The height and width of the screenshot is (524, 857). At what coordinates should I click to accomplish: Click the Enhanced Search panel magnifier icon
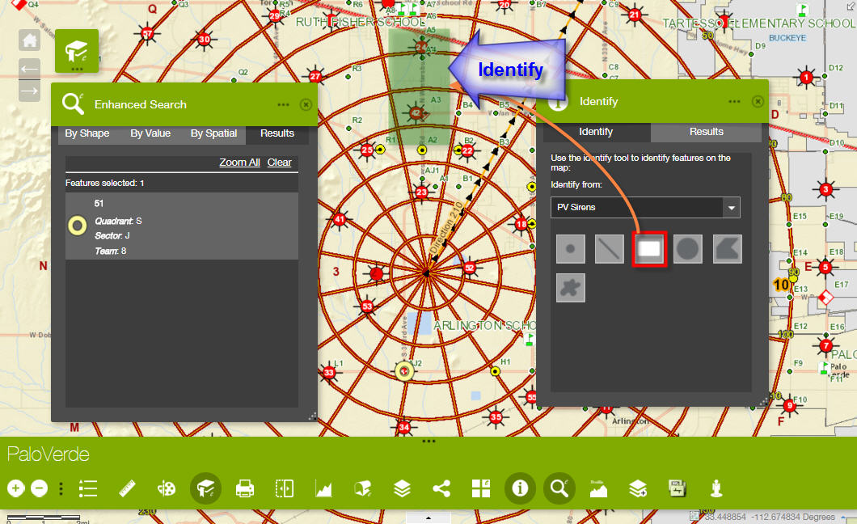tap(73, 104)
